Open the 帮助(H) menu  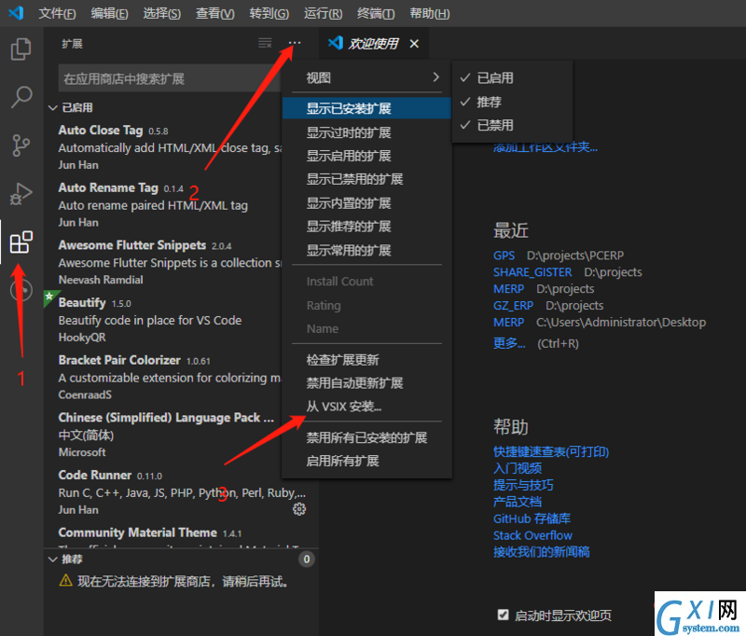[x=430, y=13]
